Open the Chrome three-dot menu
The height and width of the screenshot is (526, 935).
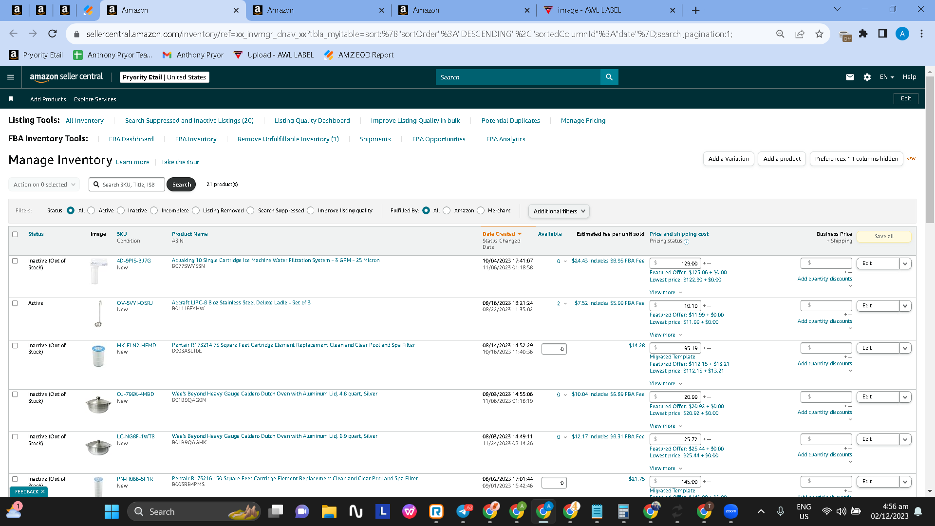click(x=921, y=34)
